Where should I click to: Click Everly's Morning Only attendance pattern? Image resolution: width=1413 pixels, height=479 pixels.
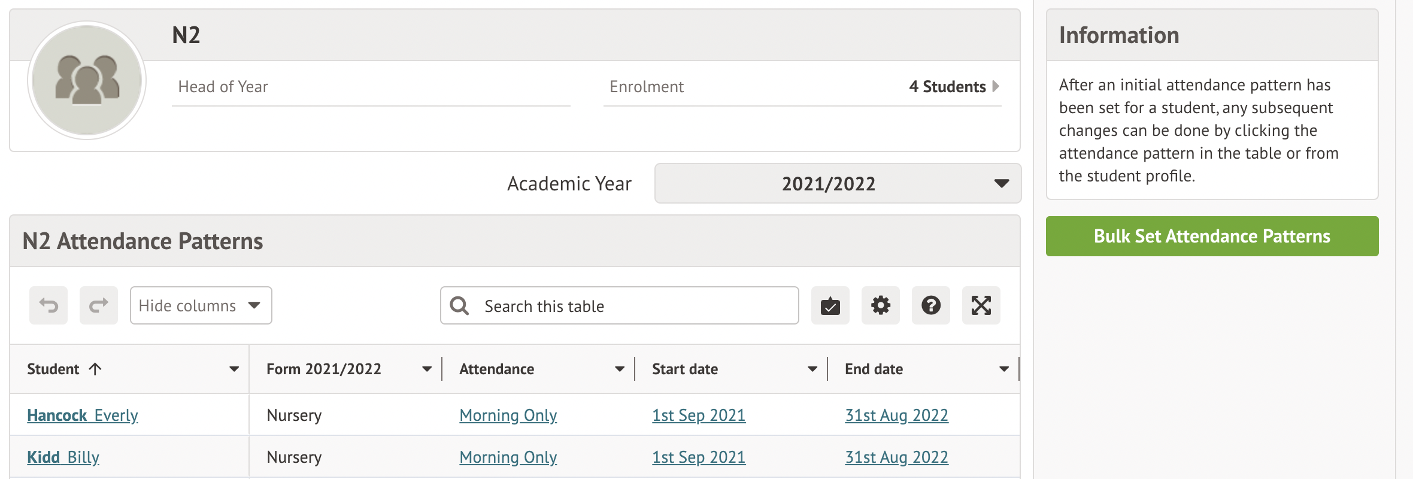click(508, 415)
